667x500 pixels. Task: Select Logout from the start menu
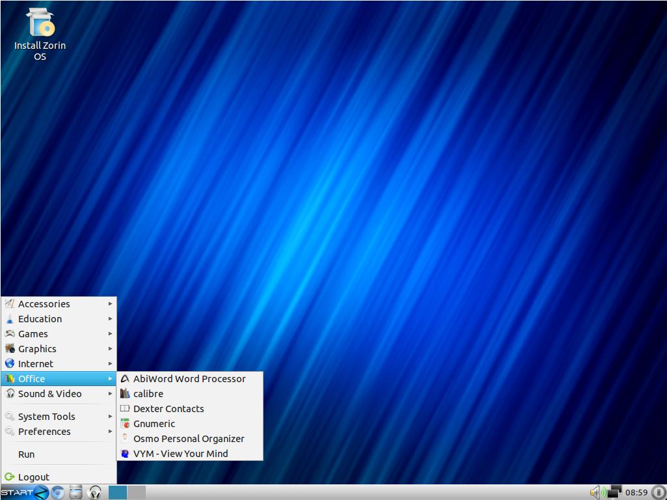point(33,477)
